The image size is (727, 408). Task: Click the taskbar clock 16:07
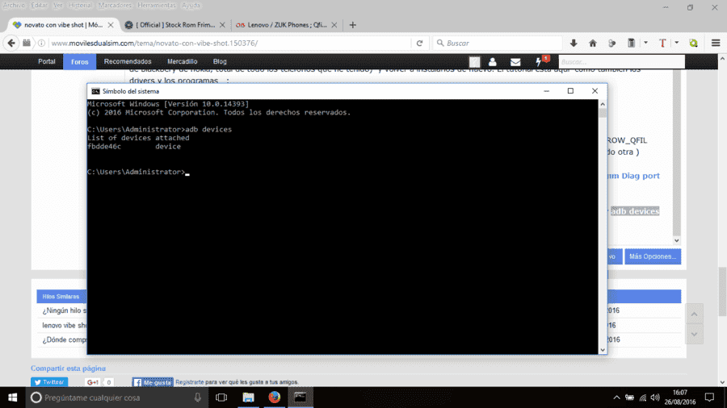coord(679,392)
